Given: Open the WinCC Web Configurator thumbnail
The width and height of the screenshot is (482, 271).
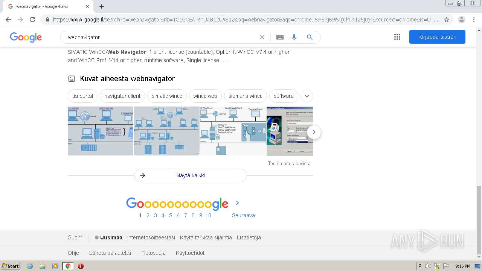Looking at the screenshot, I should click(x=290, y=131).
